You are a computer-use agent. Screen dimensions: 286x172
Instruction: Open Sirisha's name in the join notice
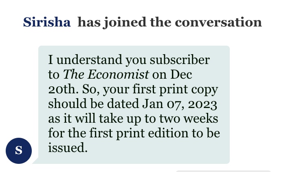tap(47, 22)
